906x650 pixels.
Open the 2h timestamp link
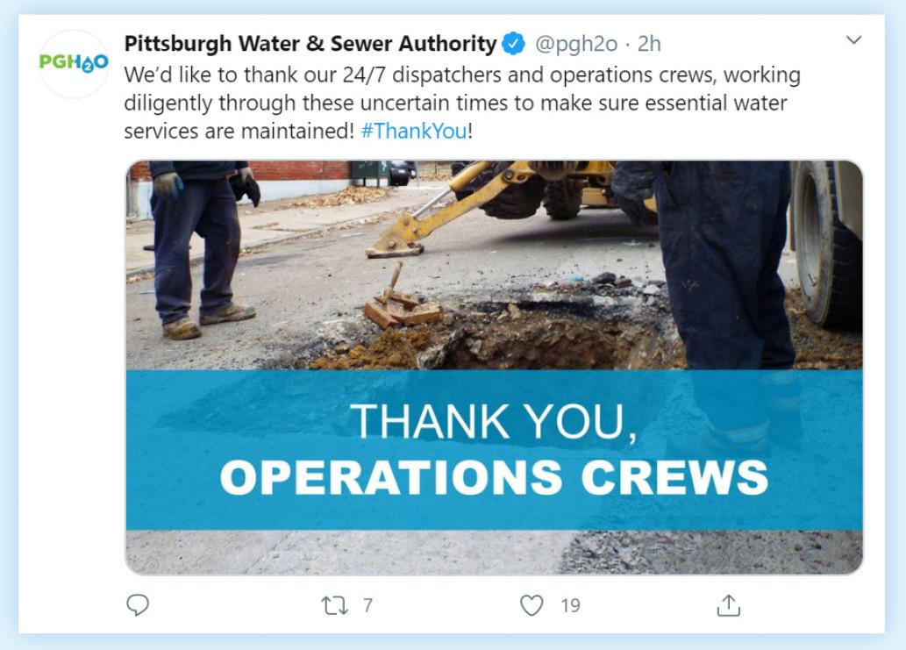(x=649, y=44)
